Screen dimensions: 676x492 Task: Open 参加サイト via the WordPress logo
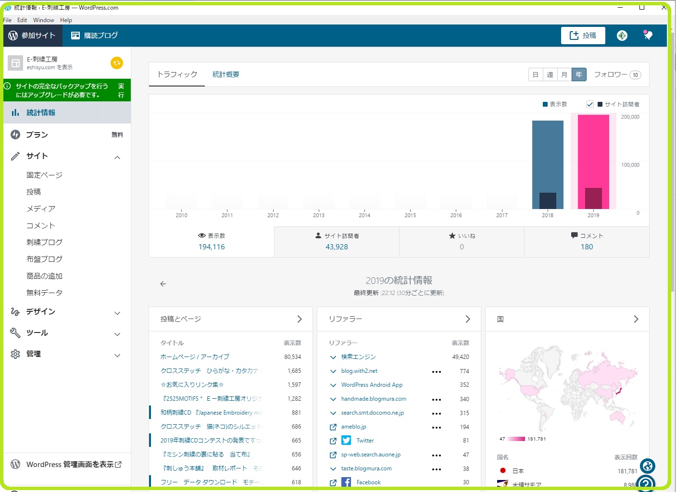(13, 36)
